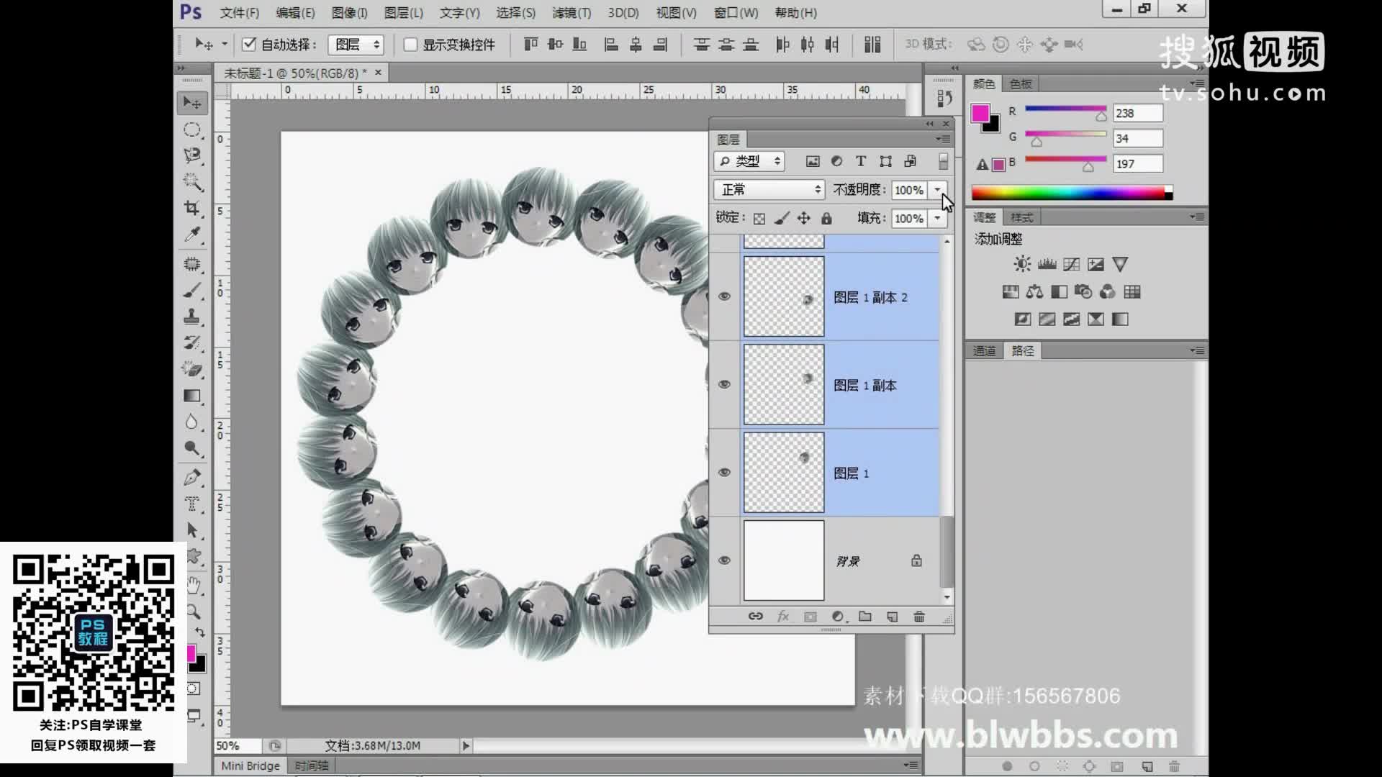Viewport: 1382px width, 777px height.
Task: Switch to 样式 tab
Action: click(1021, 217)
